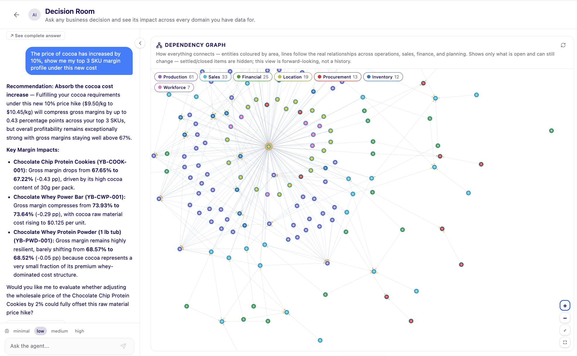Image resolution: width=577 pixels, height=356 pixels.
Task: Send the message with the paper-plane icon
Action: (x=123, y=346)
